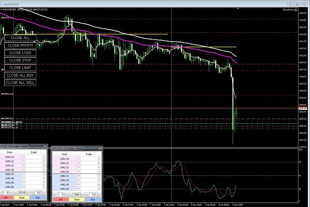Viewport: 310px width, 207px height.
Task: Increase the 112 value in 250.00-volume panel
Action: 44,193
